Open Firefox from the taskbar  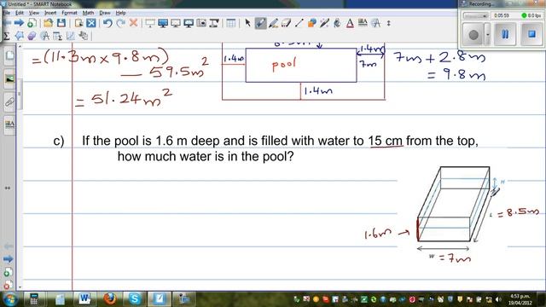pos(109,299)
